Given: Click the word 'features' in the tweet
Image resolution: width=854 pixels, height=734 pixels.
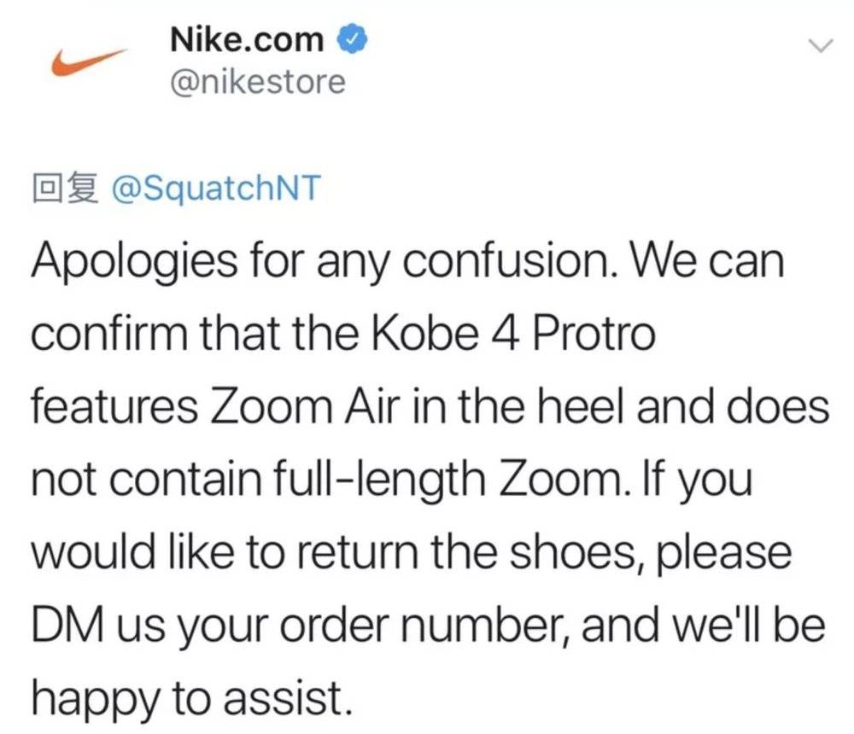Looking at the screenshot, I should coord(114,406).
